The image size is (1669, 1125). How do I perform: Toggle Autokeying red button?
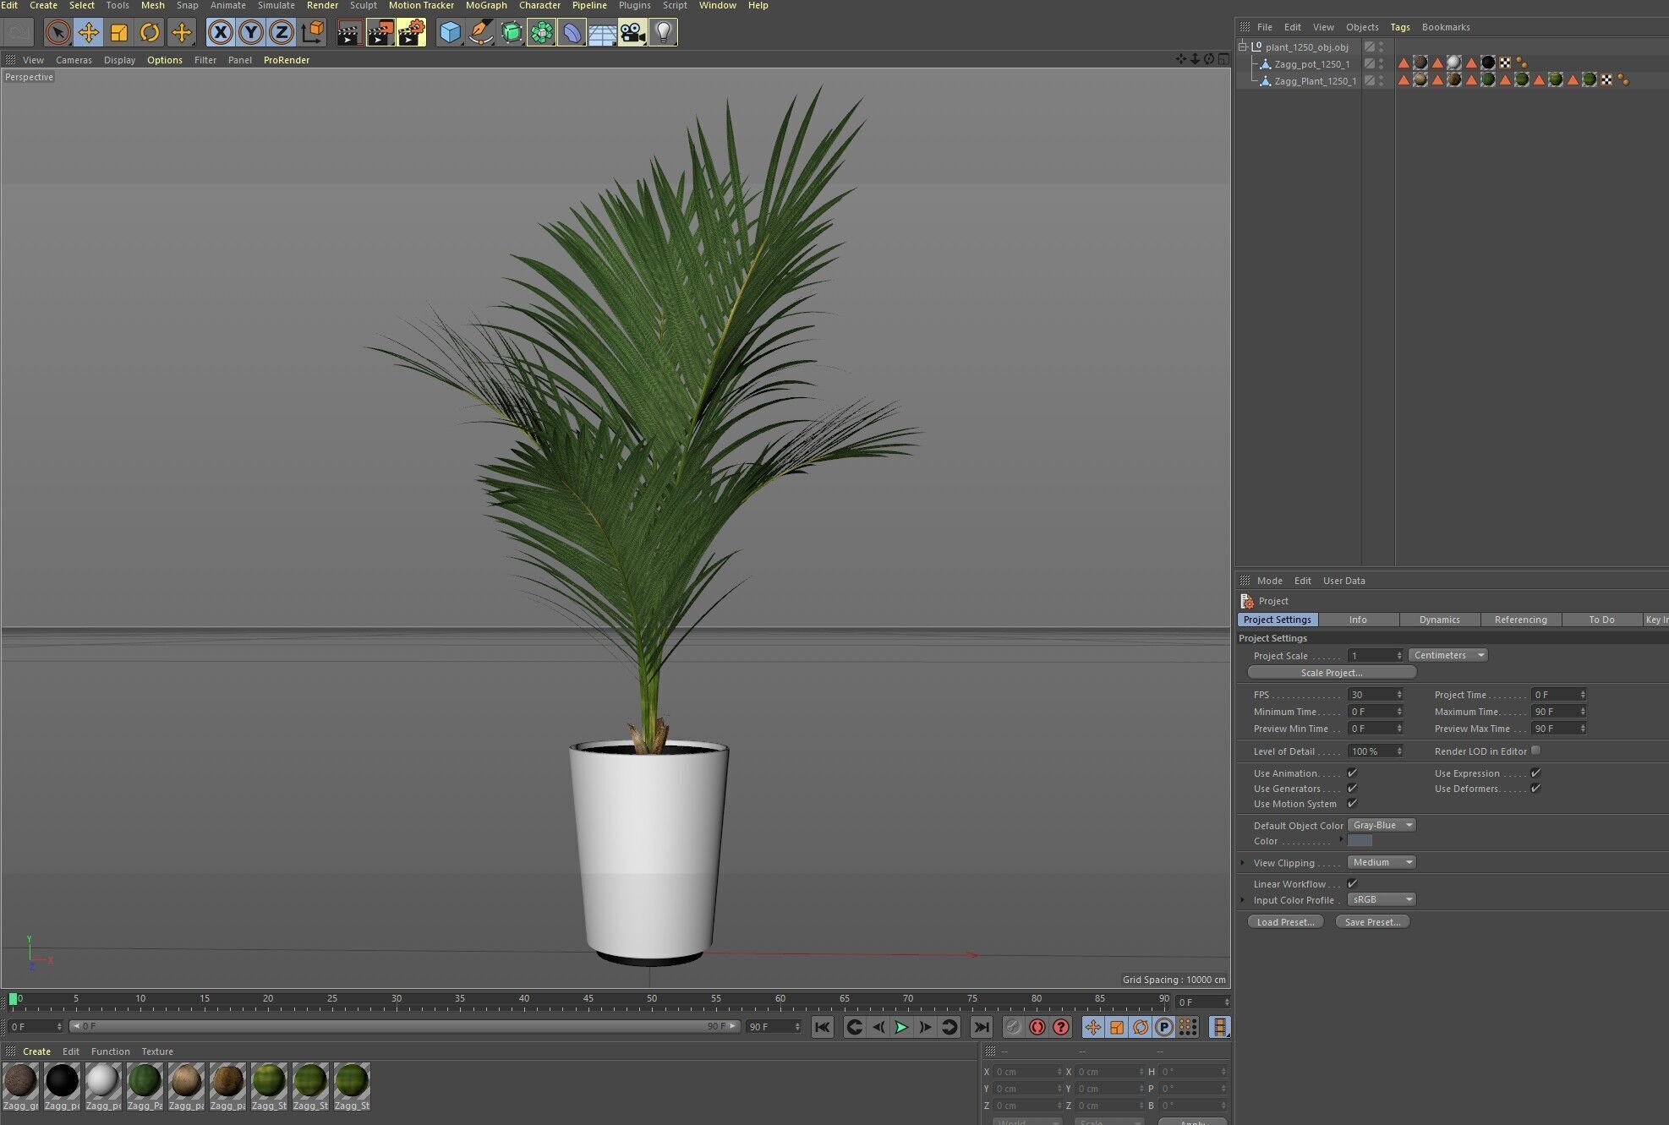pos(1037,1027)
